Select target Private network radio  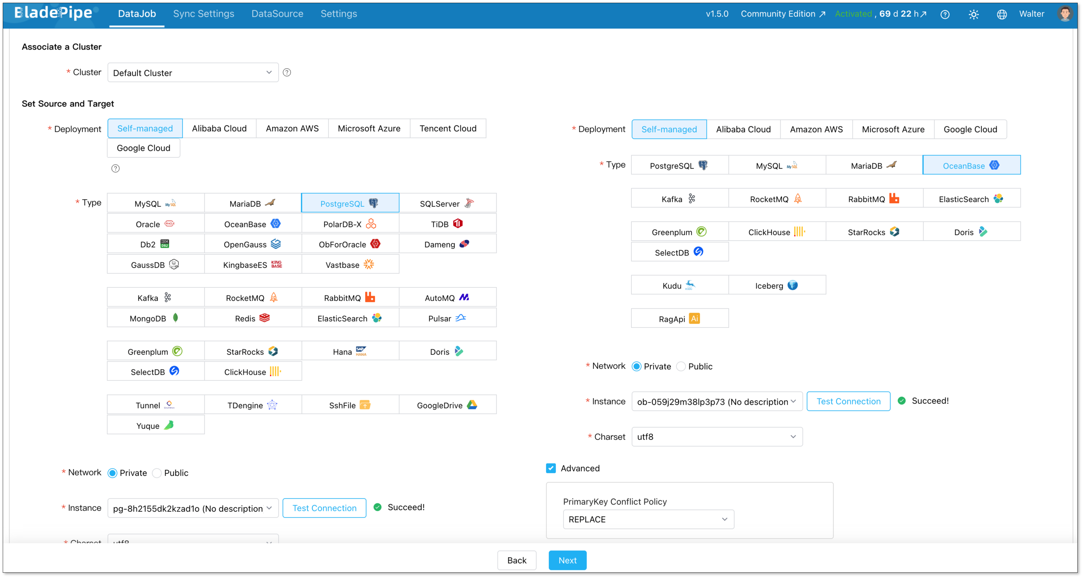(636, 366)
